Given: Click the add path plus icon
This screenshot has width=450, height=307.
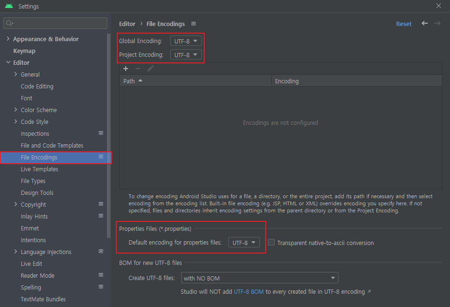Looking at the screenshot, I should click(x=126, y=69).
